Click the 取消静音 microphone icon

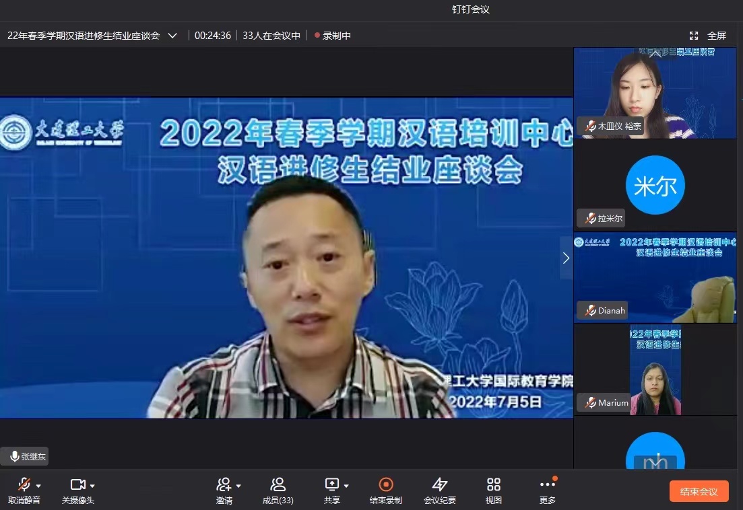24,484
